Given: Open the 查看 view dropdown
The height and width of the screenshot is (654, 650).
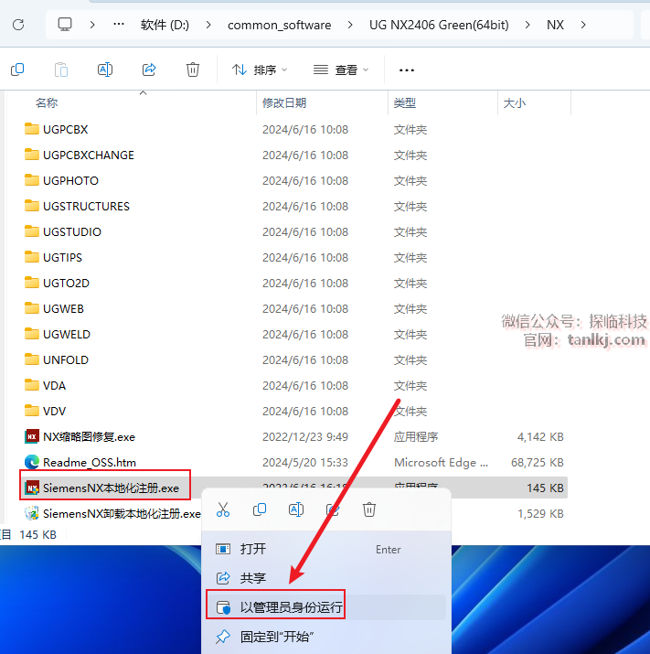Looking at the screenshot, I should coord(341,70).
